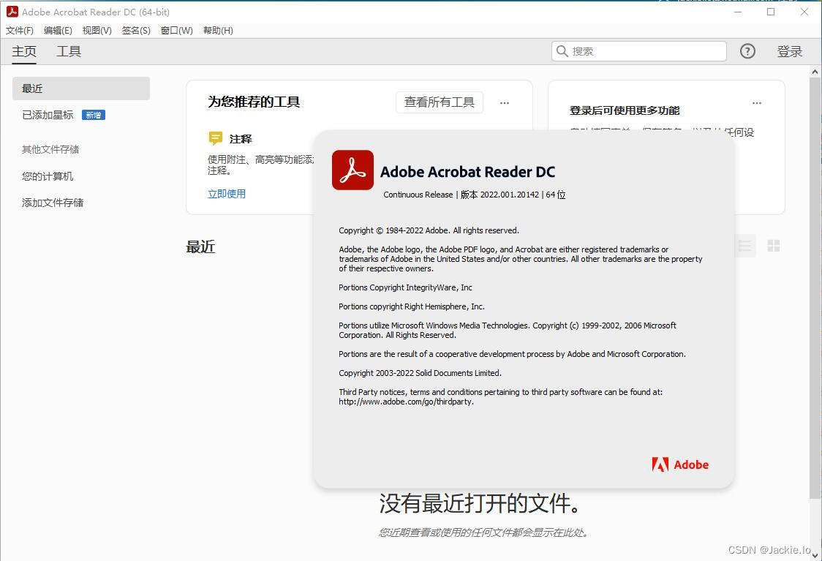Open the 视图(V) menu
Image resolution: width=822 pixels, height=561 pixels.
[x=97, y=31]
